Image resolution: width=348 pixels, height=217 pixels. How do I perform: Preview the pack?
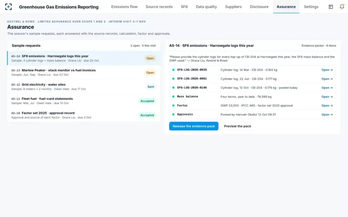pyautogui.click(x=238, y=126)
